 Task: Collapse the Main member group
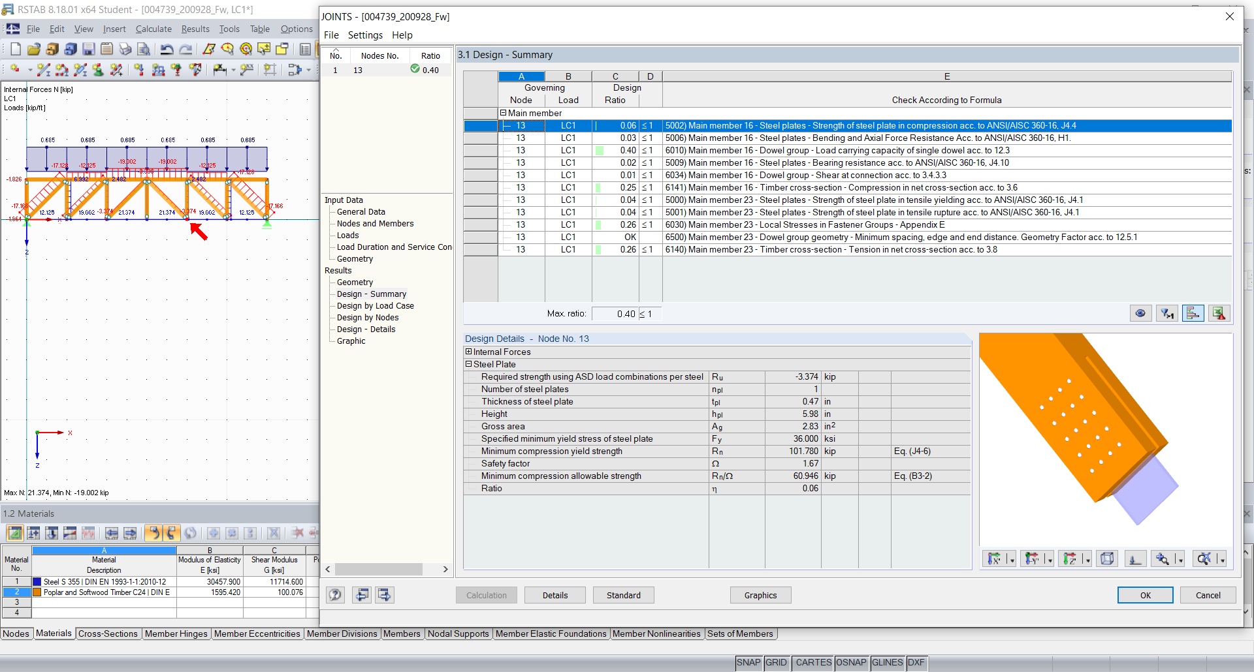(504, 113)
